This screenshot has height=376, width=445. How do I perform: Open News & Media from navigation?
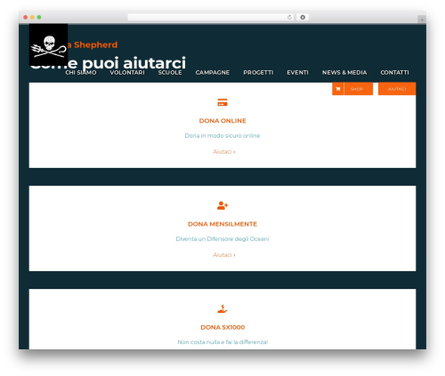tap(344, 73)
